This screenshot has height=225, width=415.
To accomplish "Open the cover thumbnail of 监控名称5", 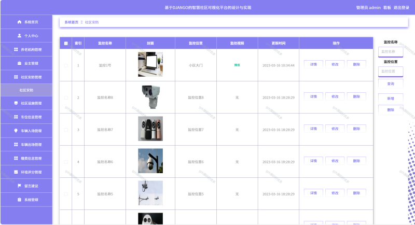I will coord(150,193).
